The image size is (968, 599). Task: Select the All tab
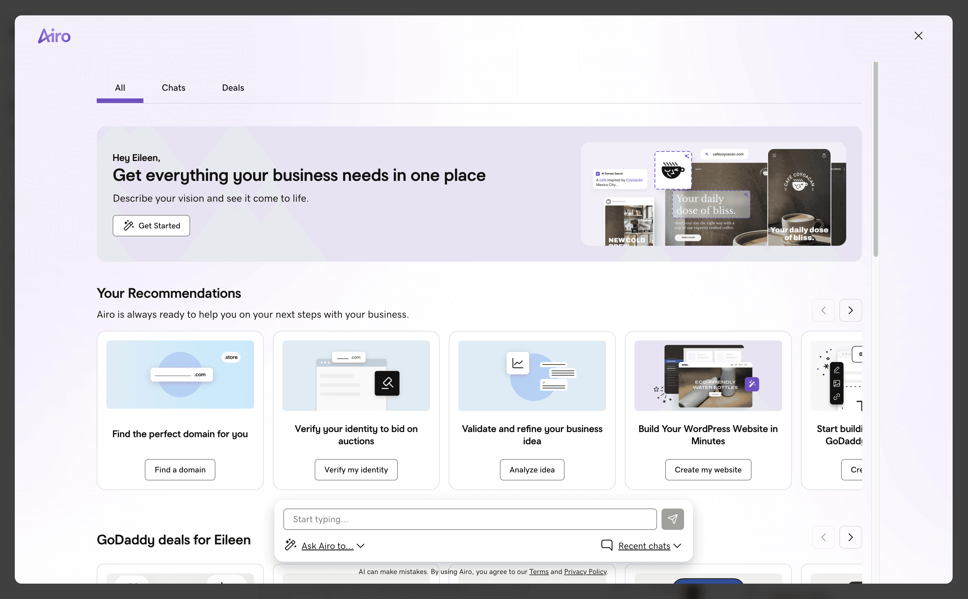pyautogui.click(x=120, y=88)
